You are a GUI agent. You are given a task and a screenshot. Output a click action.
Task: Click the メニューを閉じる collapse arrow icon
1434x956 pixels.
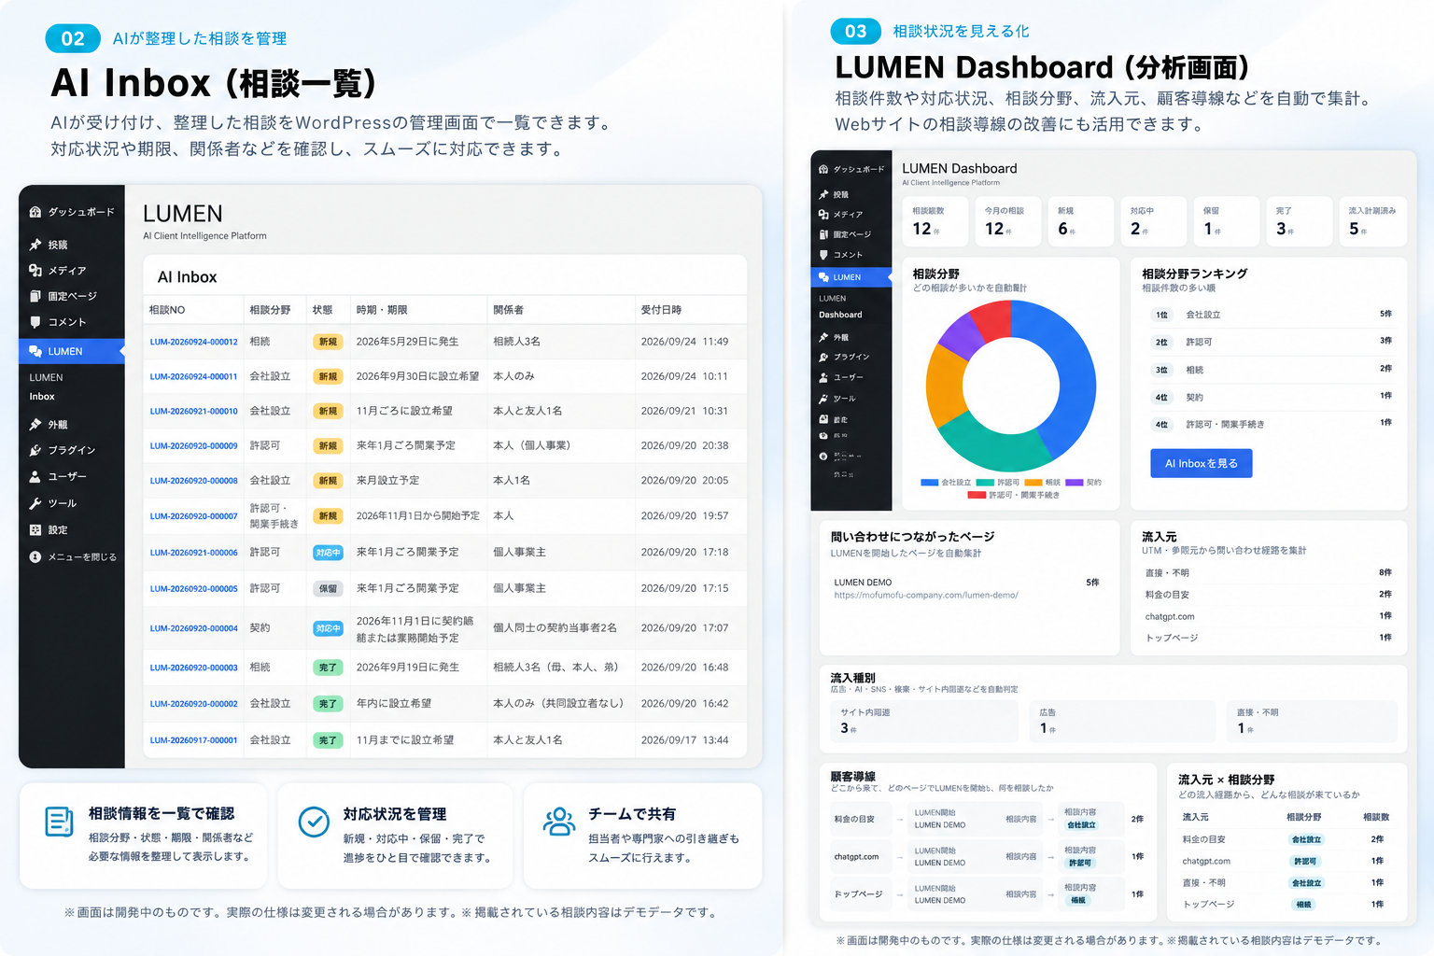(x=35, y=556)
